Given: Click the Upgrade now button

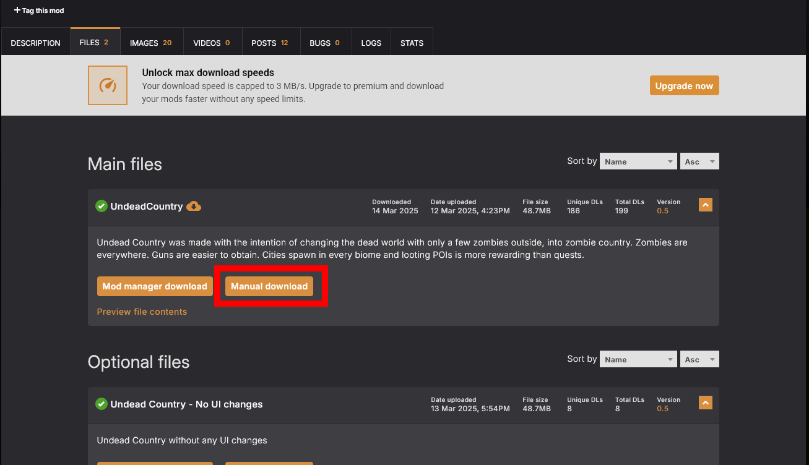Looking at the screenshot, I should point(684,86).
